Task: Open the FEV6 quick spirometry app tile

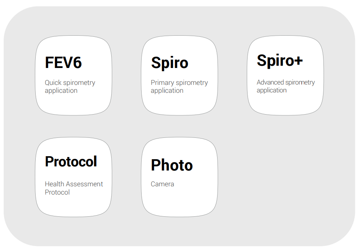Action: (x=74, y=75)
